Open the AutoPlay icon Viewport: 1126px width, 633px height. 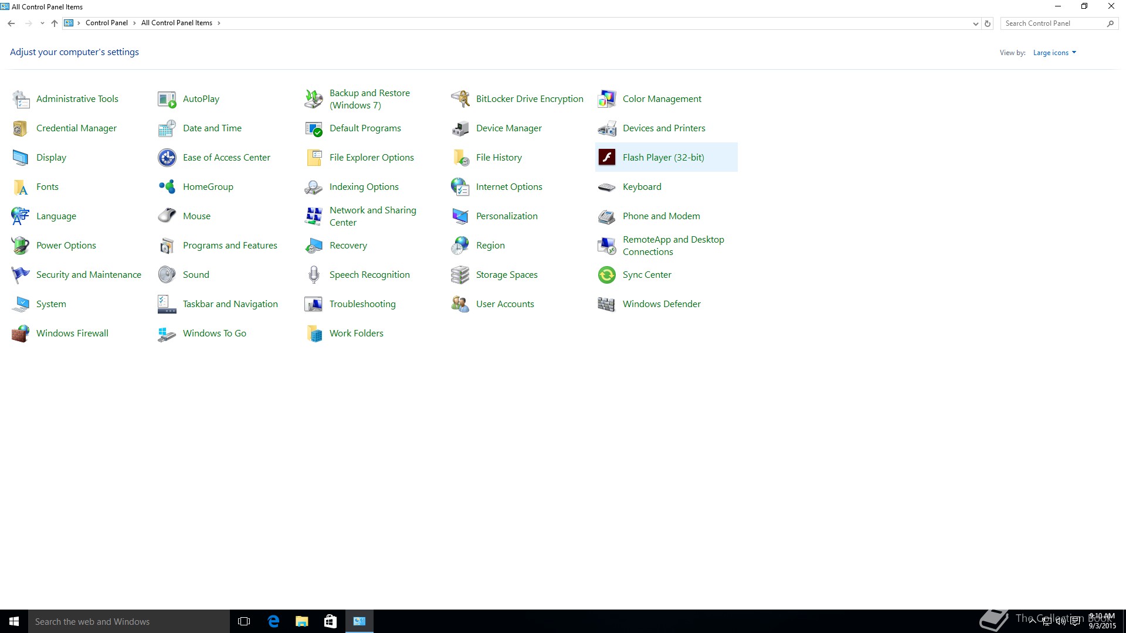pos(167,99)
